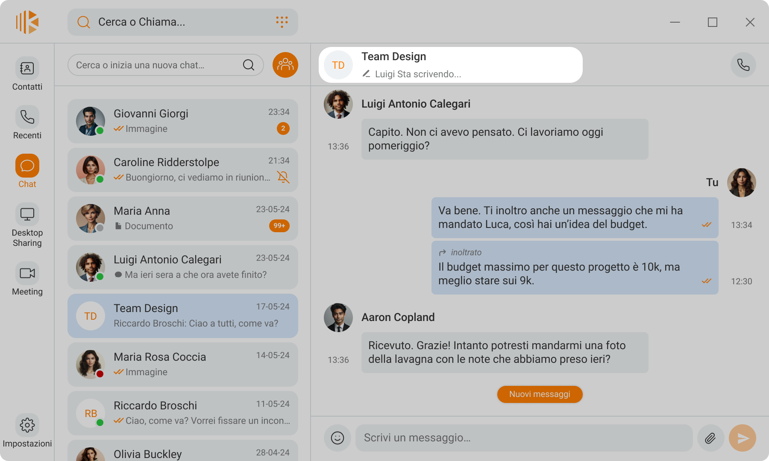Open Impostazioni settings gear
The width and height of the screenshot is (769, 461).
pyautogui.click(x=27, y=431)
